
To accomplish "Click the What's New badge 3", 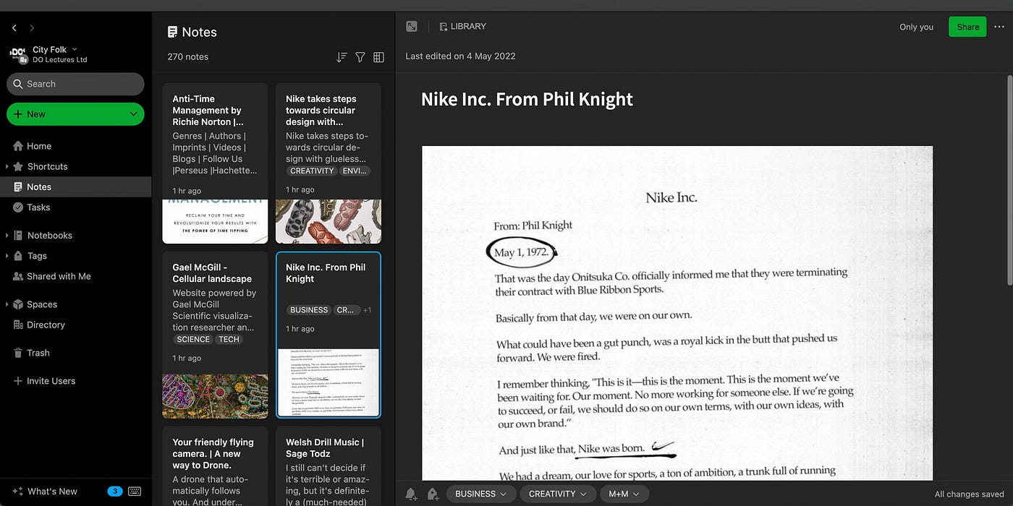I will (x=114, y=492).
